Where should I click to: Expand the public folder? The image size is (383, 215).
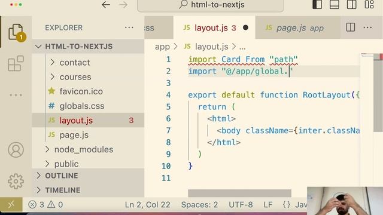point(88,164)
